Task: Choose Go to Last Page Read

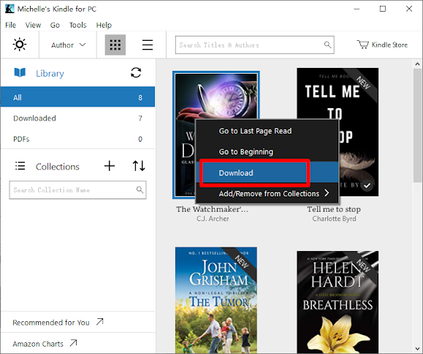Action: click(x=267, y=131)
